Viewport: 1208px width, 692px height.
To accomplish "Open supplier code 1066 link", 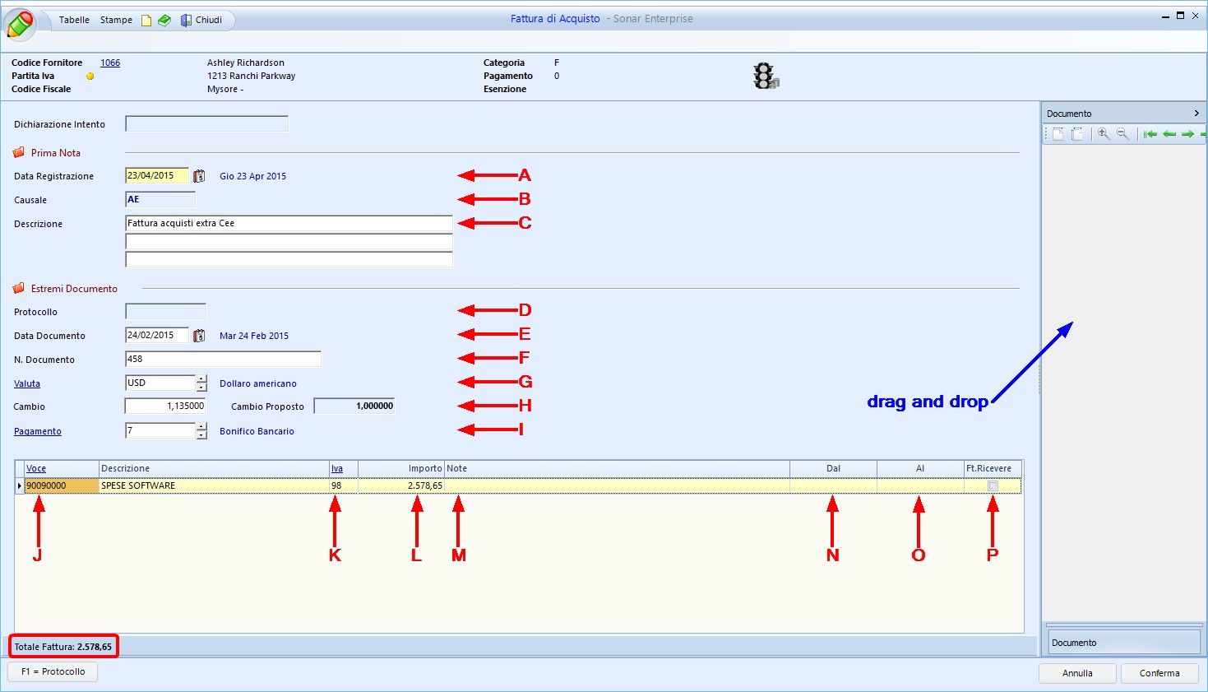I will pyautogui.click(x=110, y=63).
